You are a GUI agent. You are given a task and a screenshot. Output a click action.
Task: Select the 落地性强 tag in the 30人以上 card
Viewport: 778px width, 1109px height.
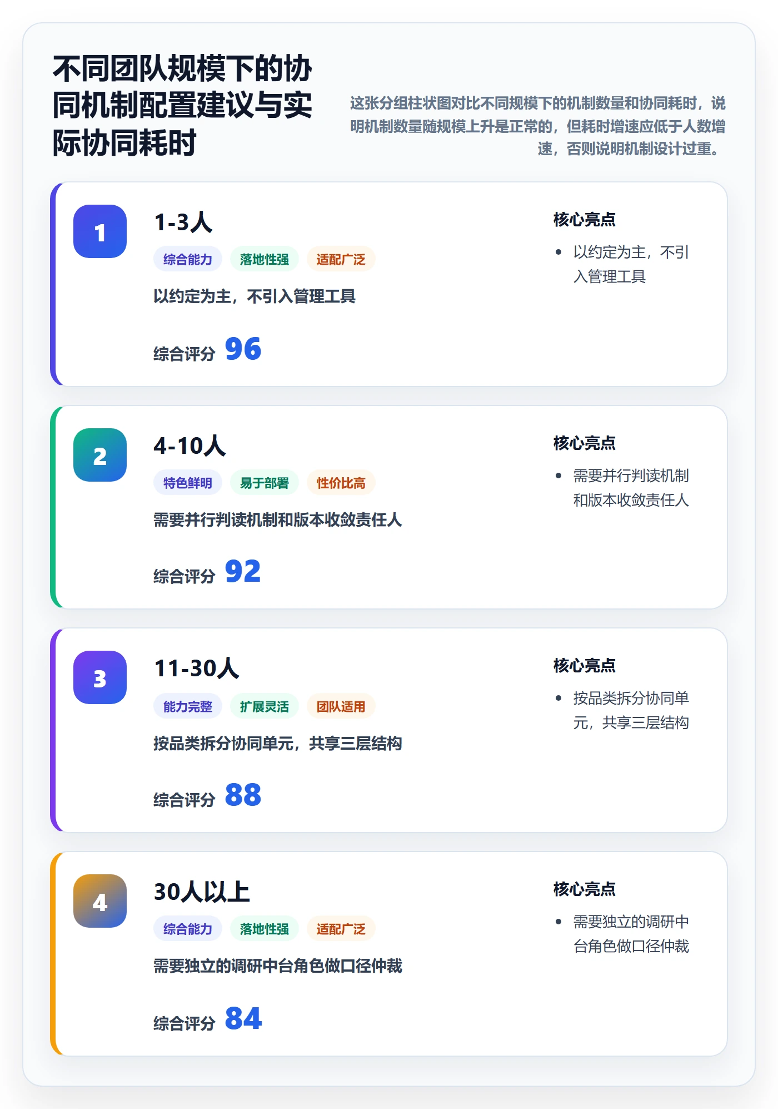click(x=265, y=929)
